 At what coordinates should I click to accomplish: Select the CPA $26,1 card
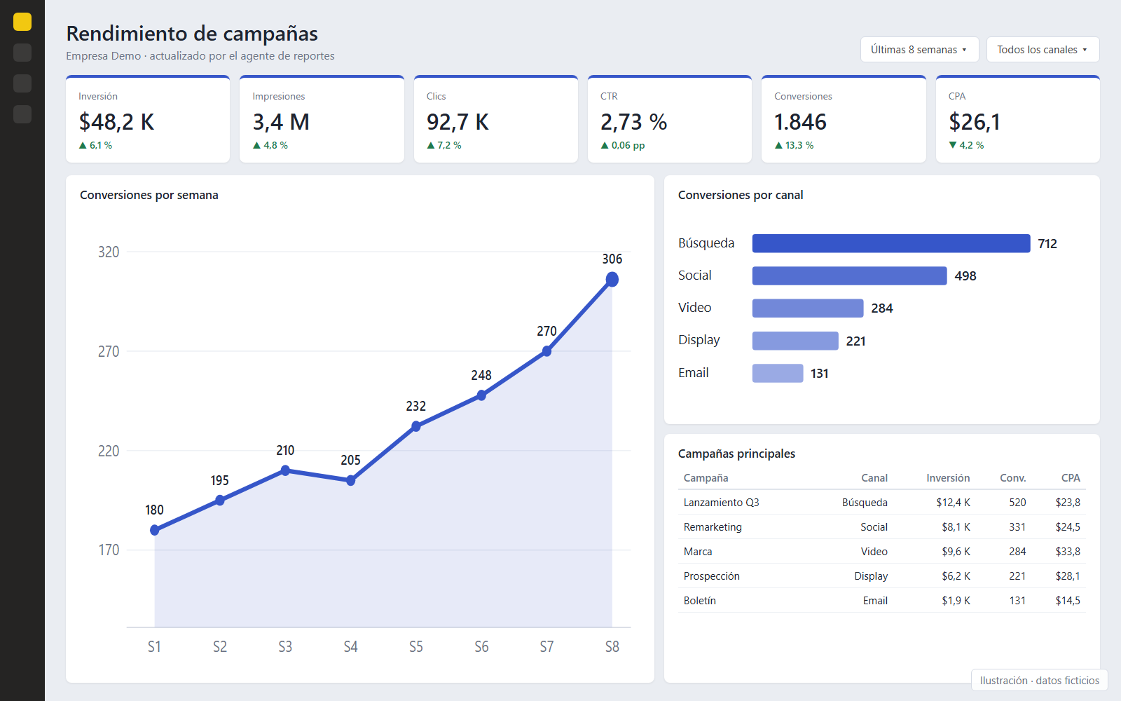tap(1018, 119)
